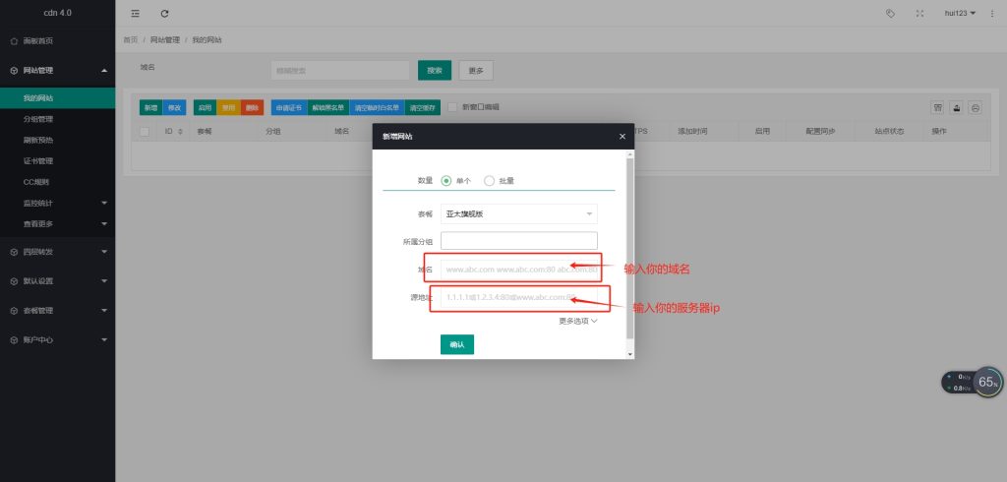Click the green 确认 button
Viewport: 1007px width, 482px height.
point(456,344)
